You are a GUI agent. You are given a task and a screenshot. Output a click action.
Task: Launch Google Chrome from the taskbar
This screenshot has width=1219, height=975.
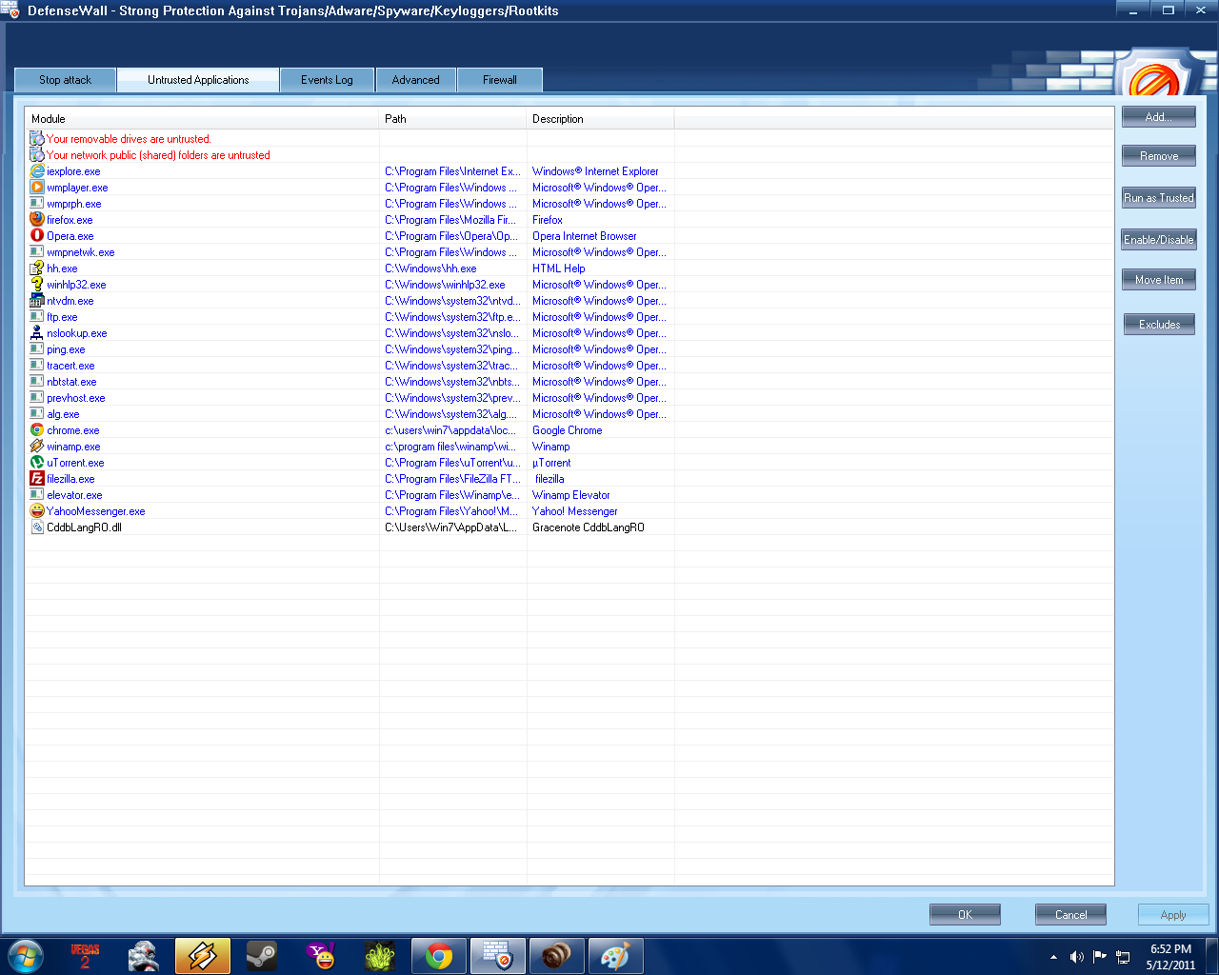point(439,956)
